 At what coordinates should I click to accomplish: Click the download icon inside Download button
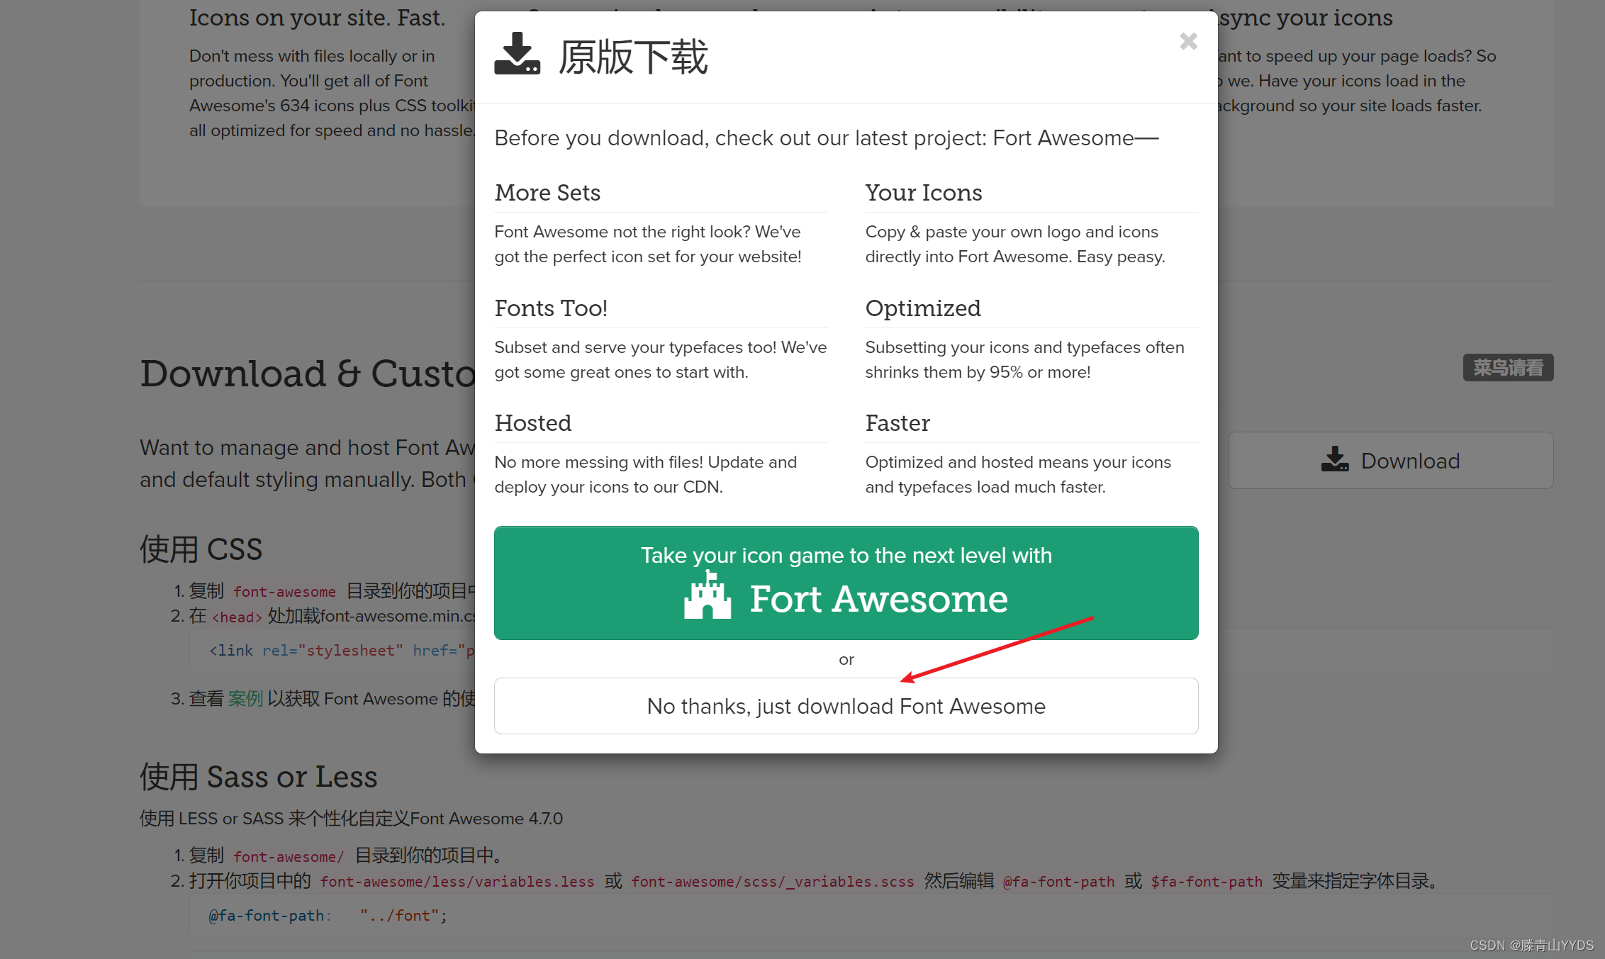[x=1335, y=459]
